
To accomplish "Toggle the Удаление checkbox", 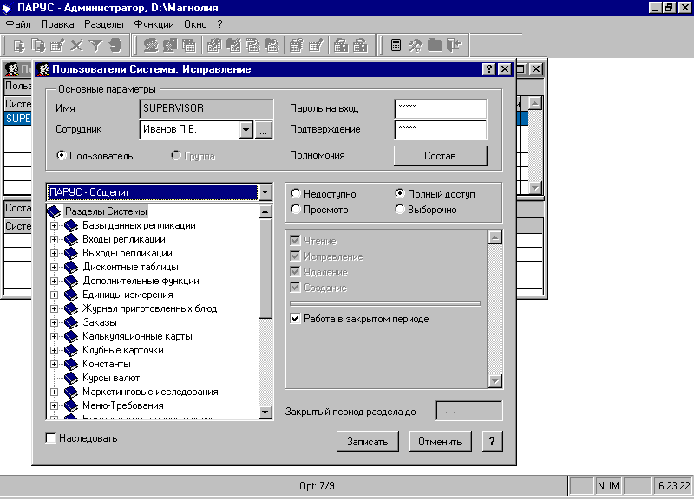I will [295, 272].
